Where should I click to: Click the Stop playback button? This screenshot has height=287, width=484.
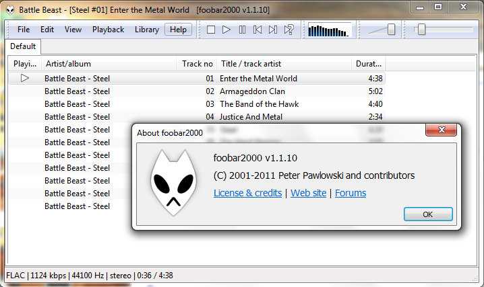point(211,30)
